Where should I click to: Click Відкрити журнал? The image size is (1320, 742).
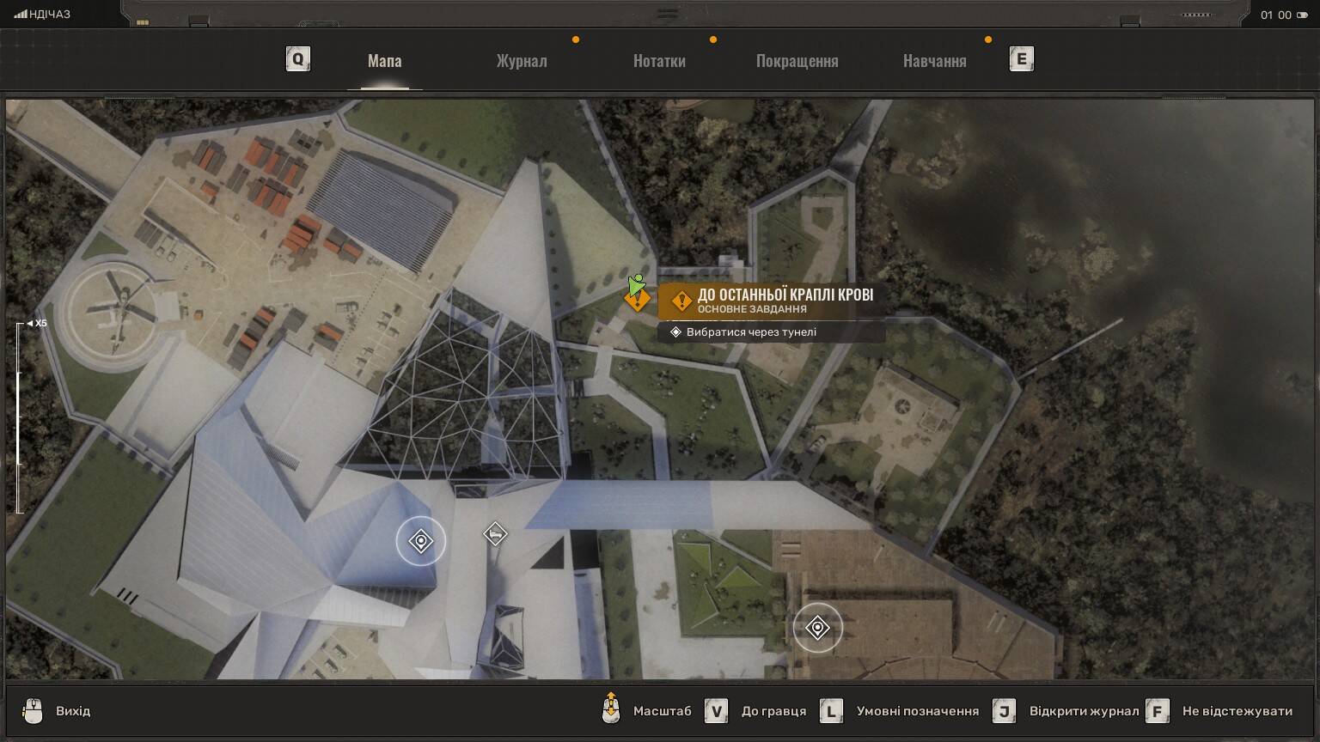point(1084,711)
